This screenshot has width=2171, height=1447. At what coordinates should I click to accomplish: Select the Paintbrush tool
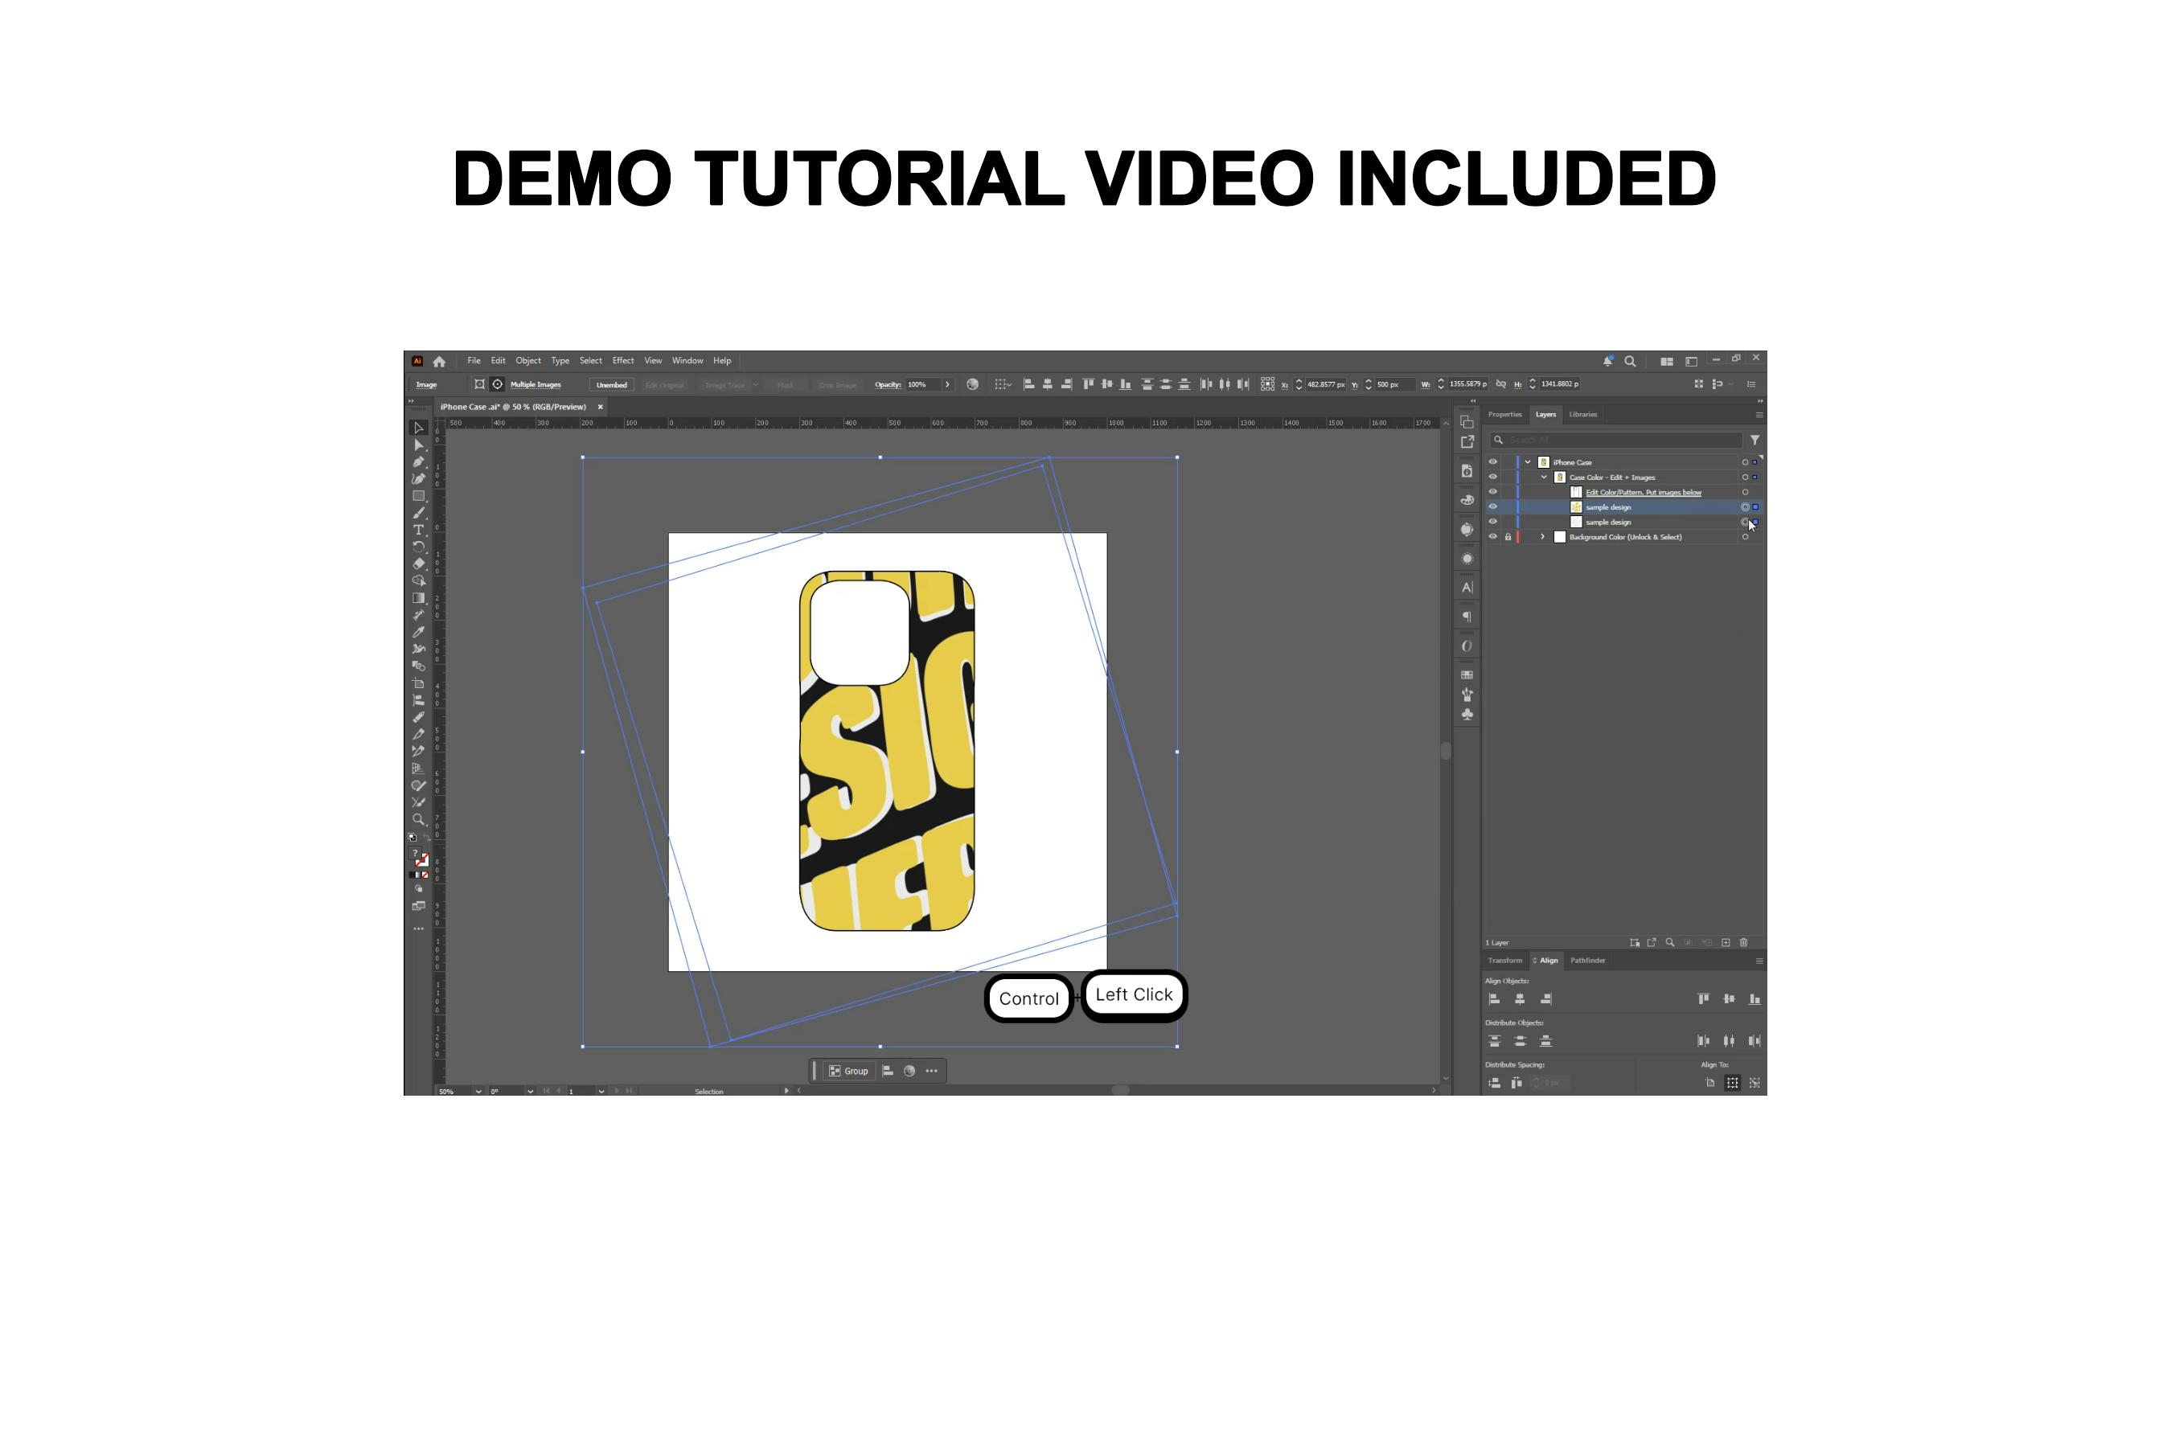pos(418,513)
